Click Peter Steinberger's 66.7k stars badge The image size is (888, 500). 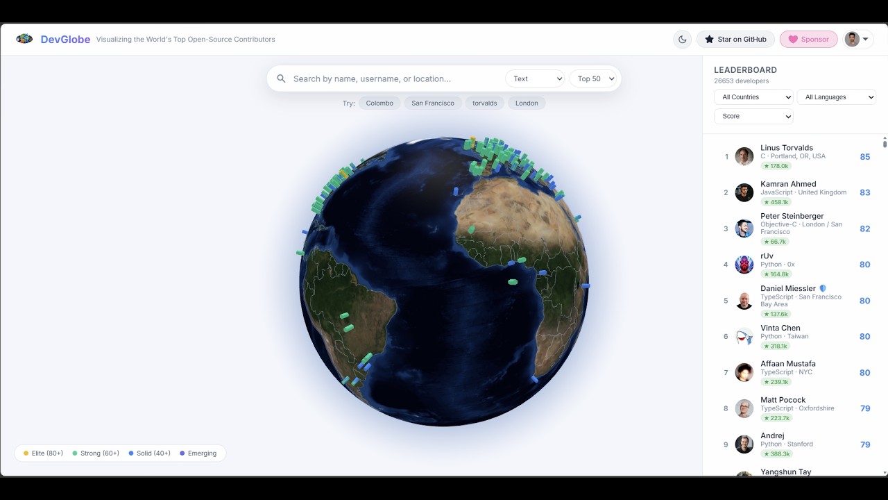(x=774, y=242)
